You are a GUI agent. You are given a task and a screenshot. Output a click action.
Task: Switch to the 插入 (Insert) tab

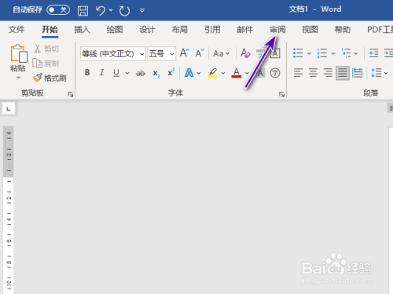coord(83,30)
